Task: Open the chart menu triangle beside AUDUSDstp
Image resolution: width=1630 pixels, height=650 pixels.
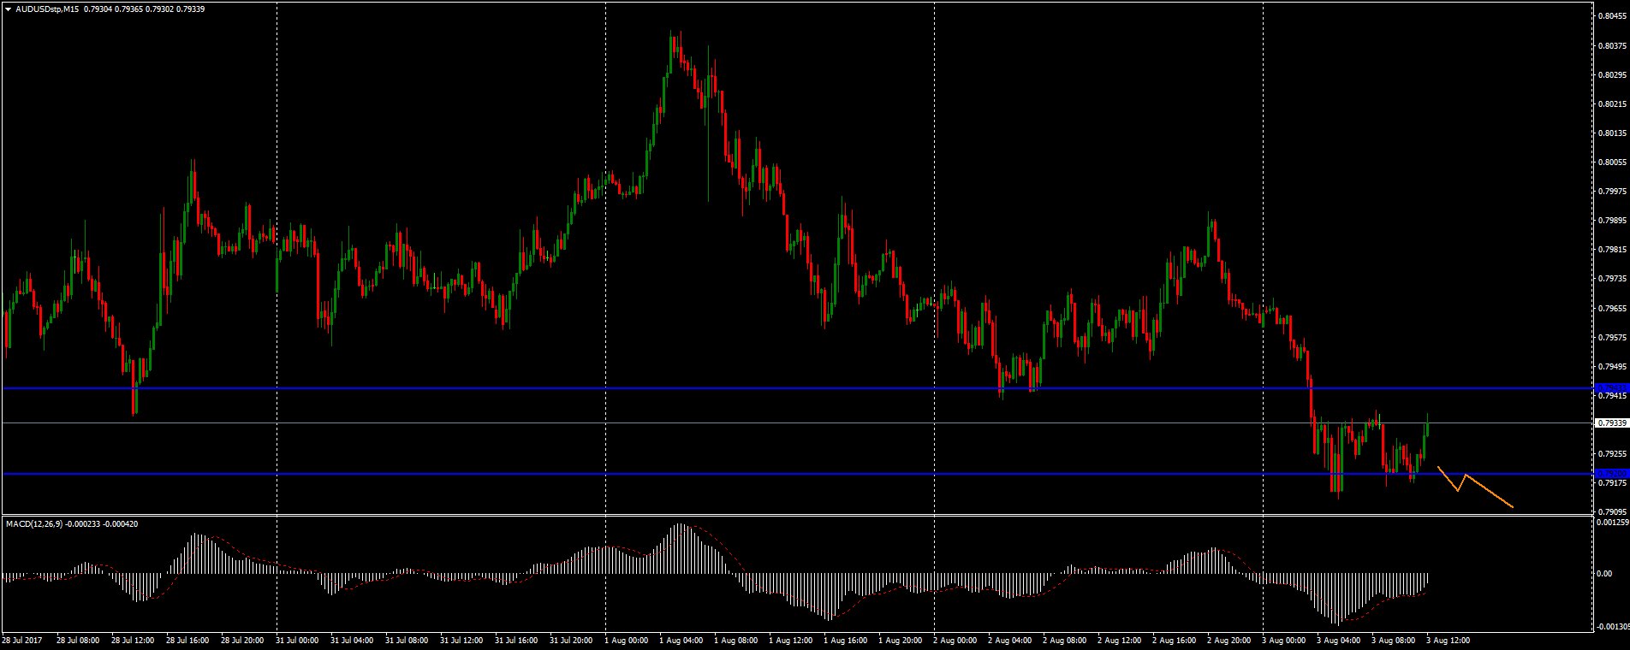Action: pos(8,9)
